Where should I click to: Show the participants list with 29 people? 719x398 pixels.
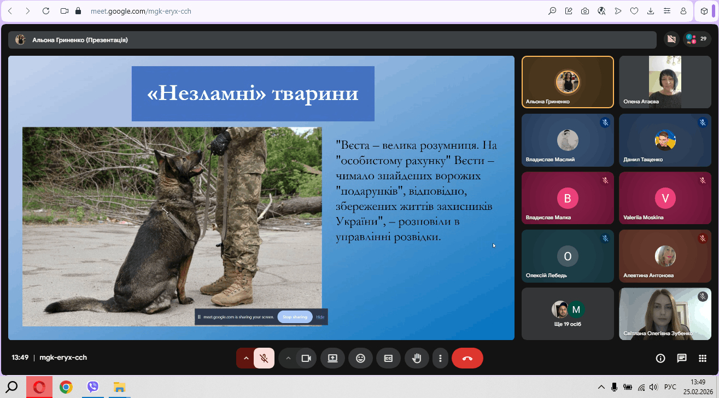(697, 39)
